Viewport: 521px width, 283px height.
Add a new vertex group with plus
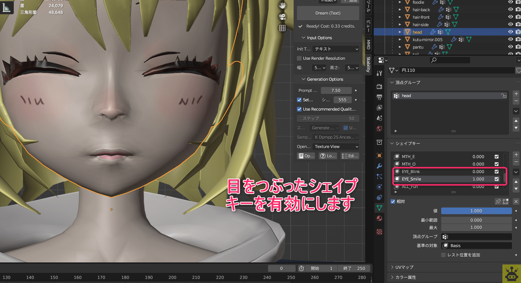[x=516, y=94]
